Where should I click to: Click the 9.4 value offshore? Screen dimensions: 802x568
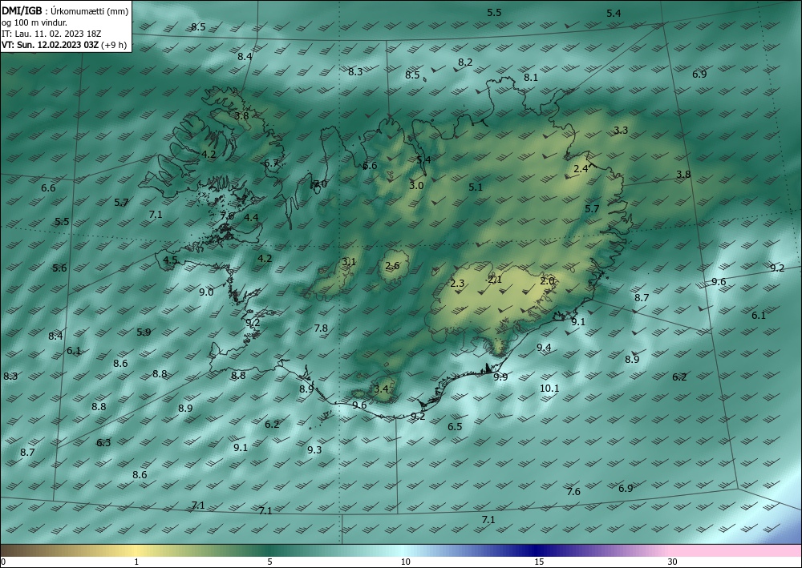point(544,348)
